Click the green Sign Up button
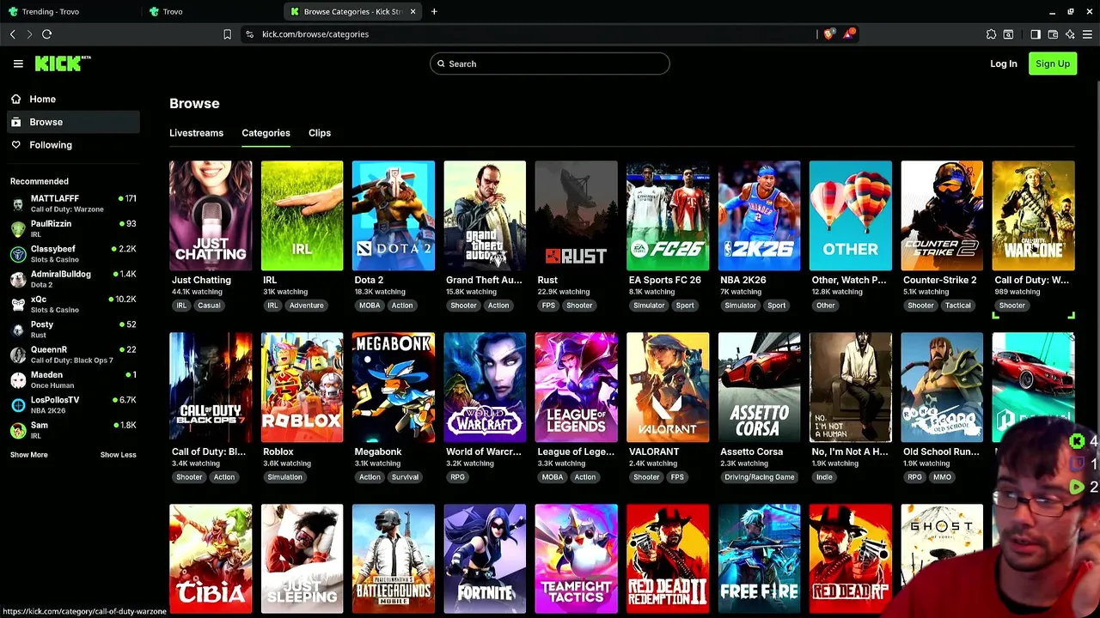1100x618 pixels. [x=1053, y=64]
